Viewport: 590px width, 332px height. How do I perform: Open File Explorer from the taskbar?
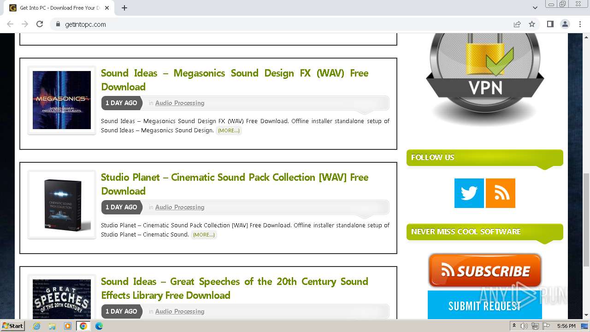(x=52, y=326)
